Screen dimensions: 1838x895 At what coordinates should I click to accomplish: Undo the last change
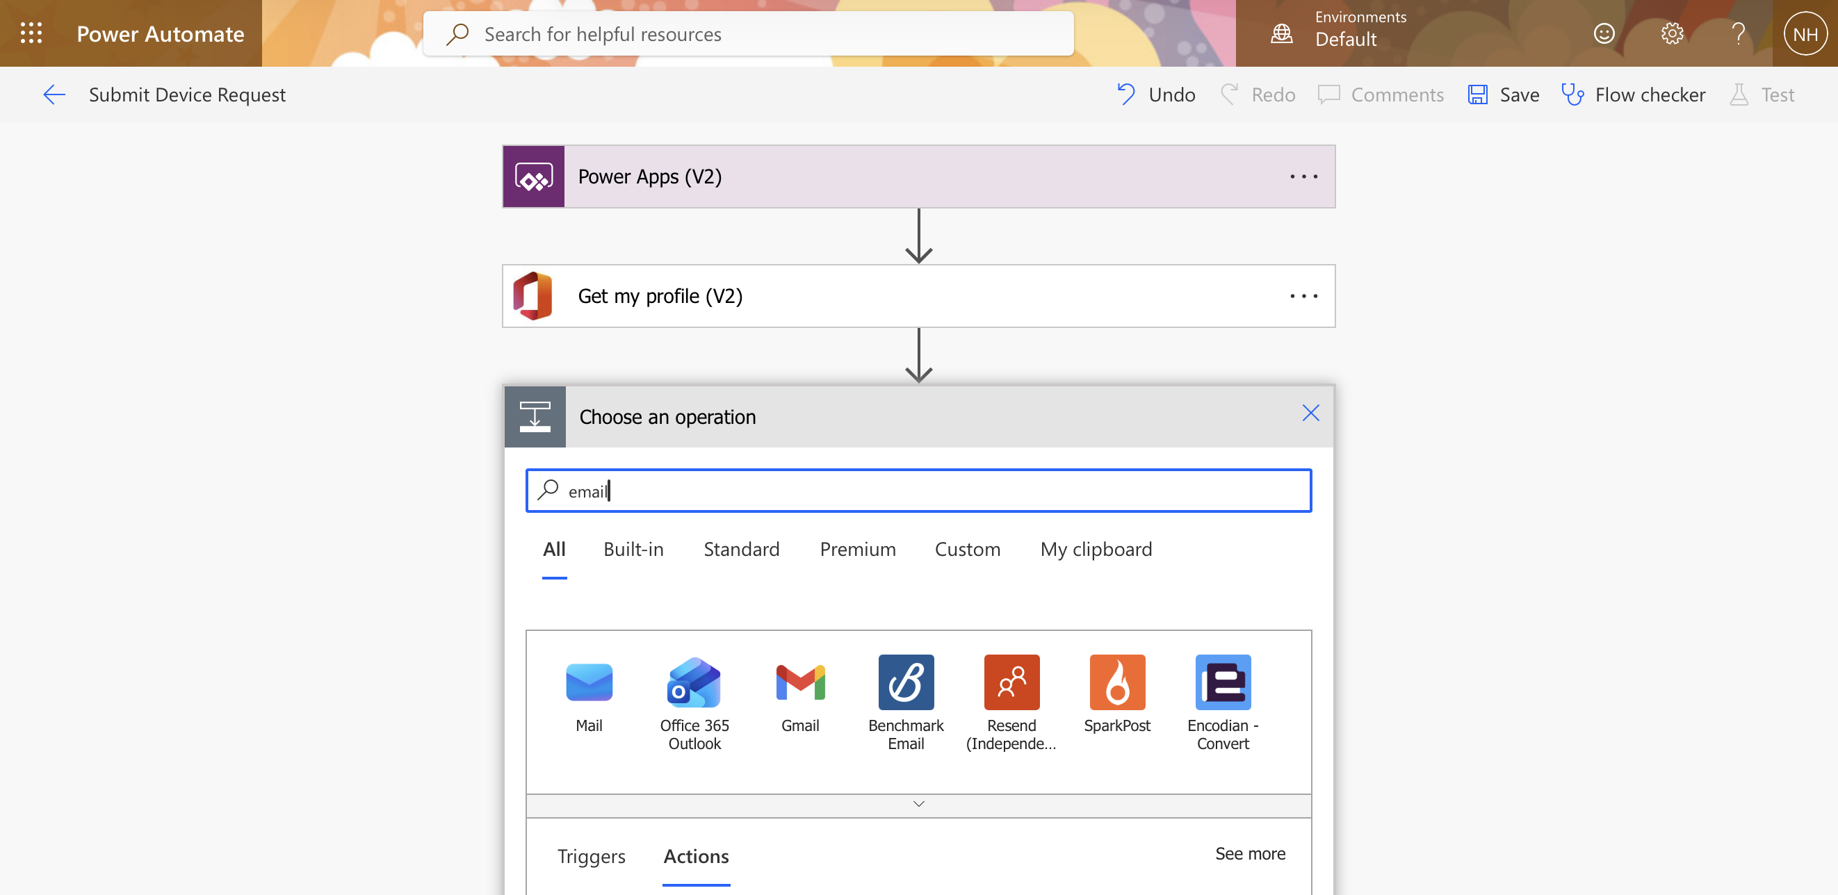1156,95
